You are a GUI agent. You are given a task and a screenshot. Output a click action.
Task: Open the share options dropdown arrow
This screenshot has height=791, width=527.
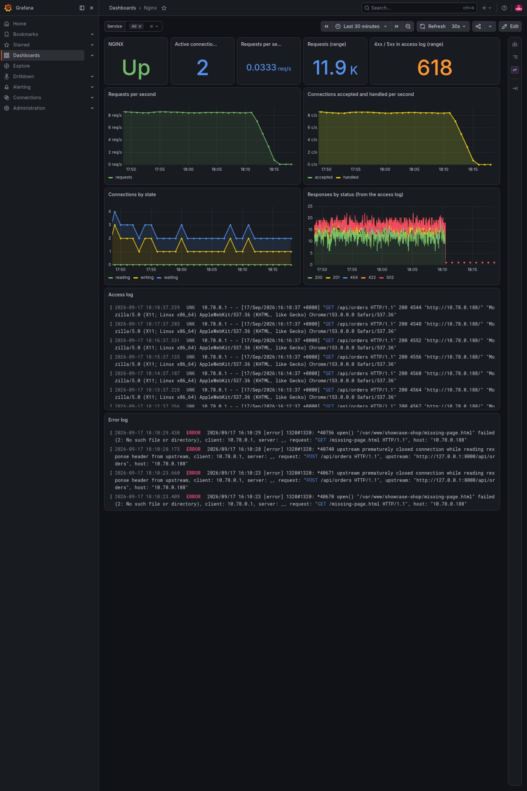tap(490, 26)
